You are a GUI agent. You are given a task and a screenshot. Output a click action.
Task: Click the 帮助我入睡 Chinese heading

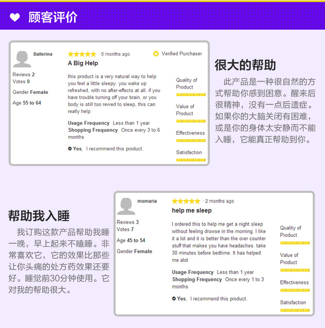click(39, 216)
